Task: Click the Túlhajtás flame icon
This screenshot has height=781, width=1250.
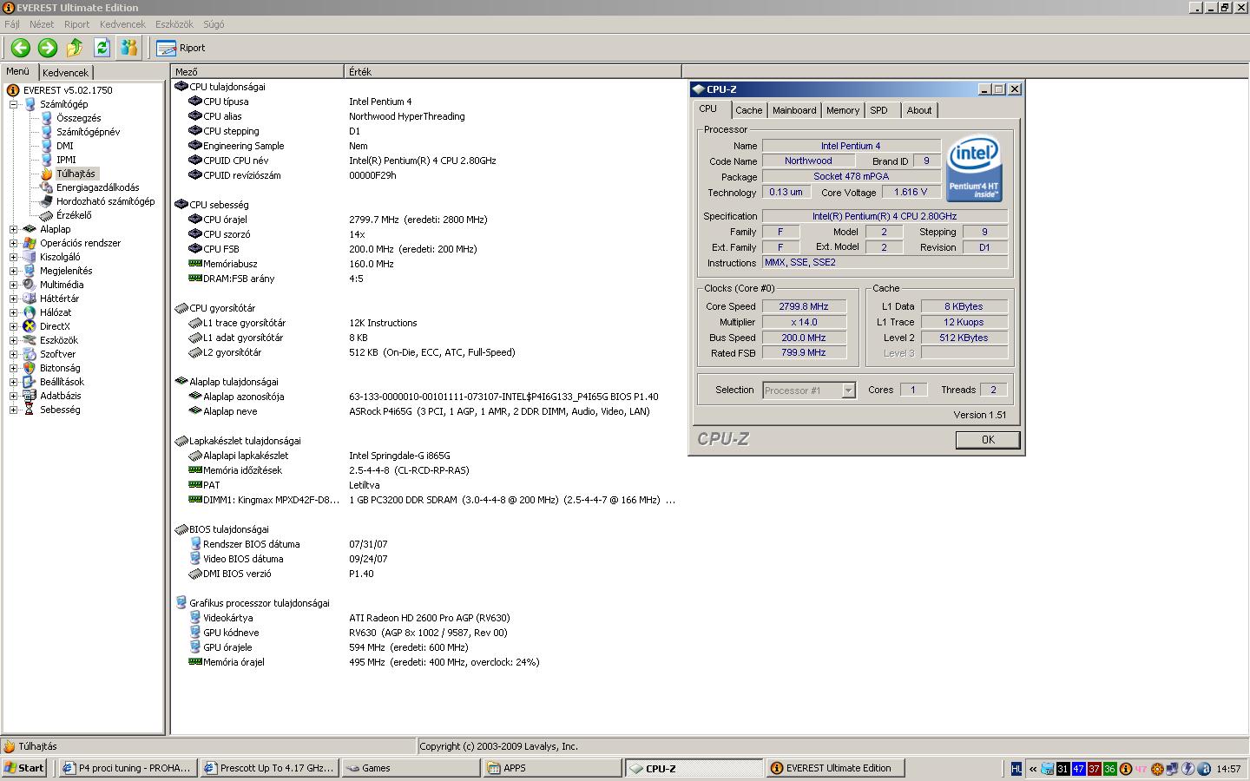Action: (x=47, y=174)
